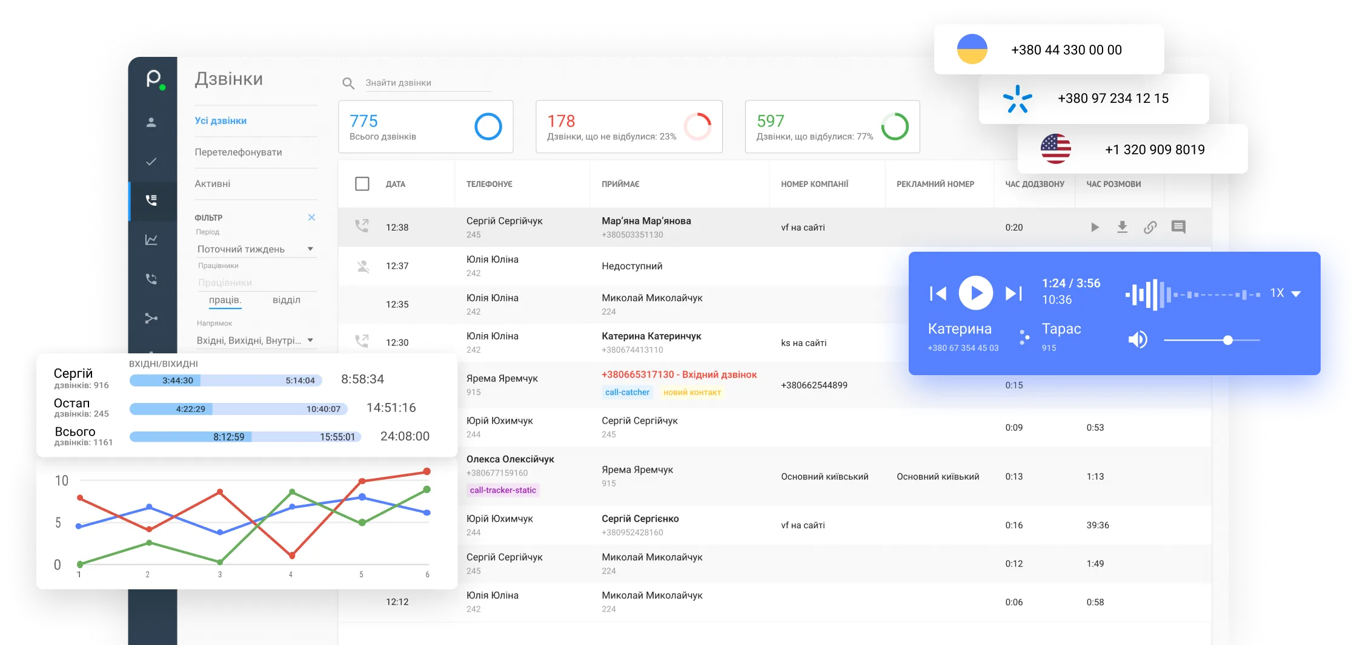This screenshot has height=645, width=1357.
Task: Click the red missed-calls ring chart
Action: pos(698,126)
